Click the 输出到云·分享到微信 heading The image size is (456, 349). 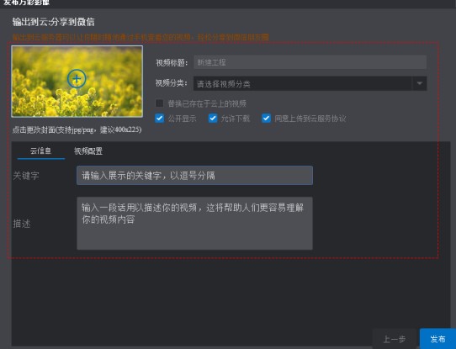pos(53,22)
